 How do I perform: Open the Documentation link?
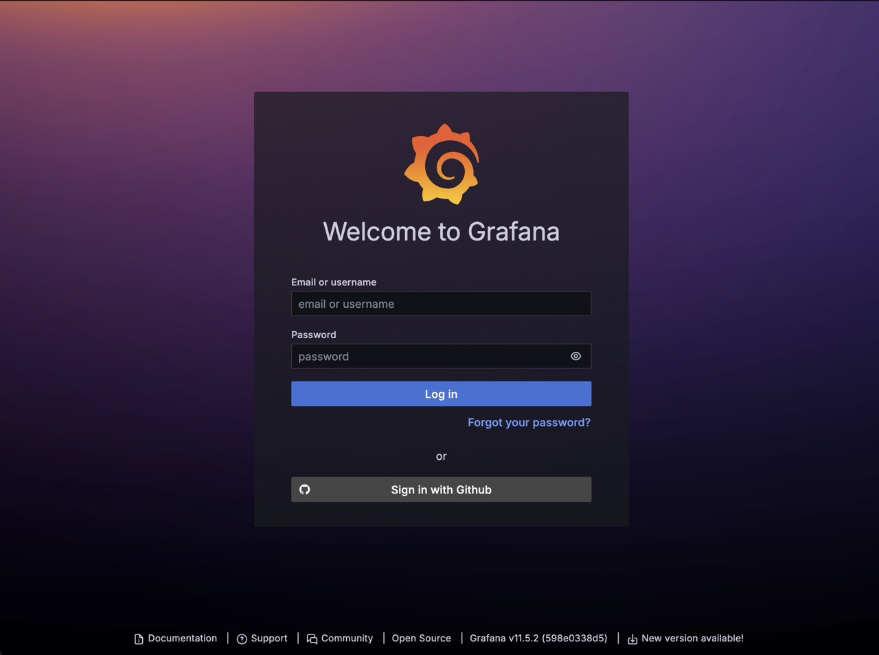coord(182,638)
